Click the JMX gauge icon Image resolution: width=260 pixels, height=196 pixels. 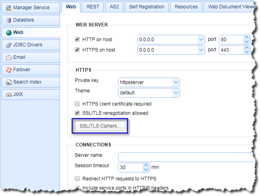click(9, 95)
